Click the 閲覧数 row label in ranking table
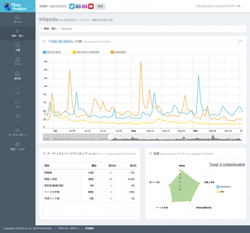Screen dimensions: 250x233 pos(48,172)
